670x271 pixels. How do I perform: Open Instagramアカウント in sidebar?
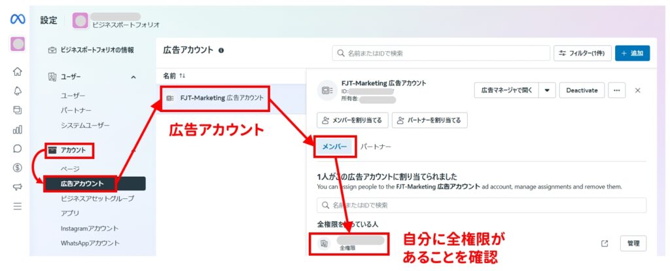pos(90,228)
